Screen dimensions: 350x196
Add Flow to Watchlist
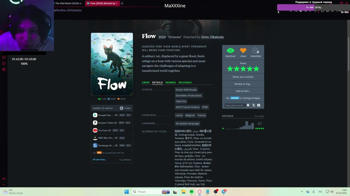pyautogui.click(x=256, y=51)
